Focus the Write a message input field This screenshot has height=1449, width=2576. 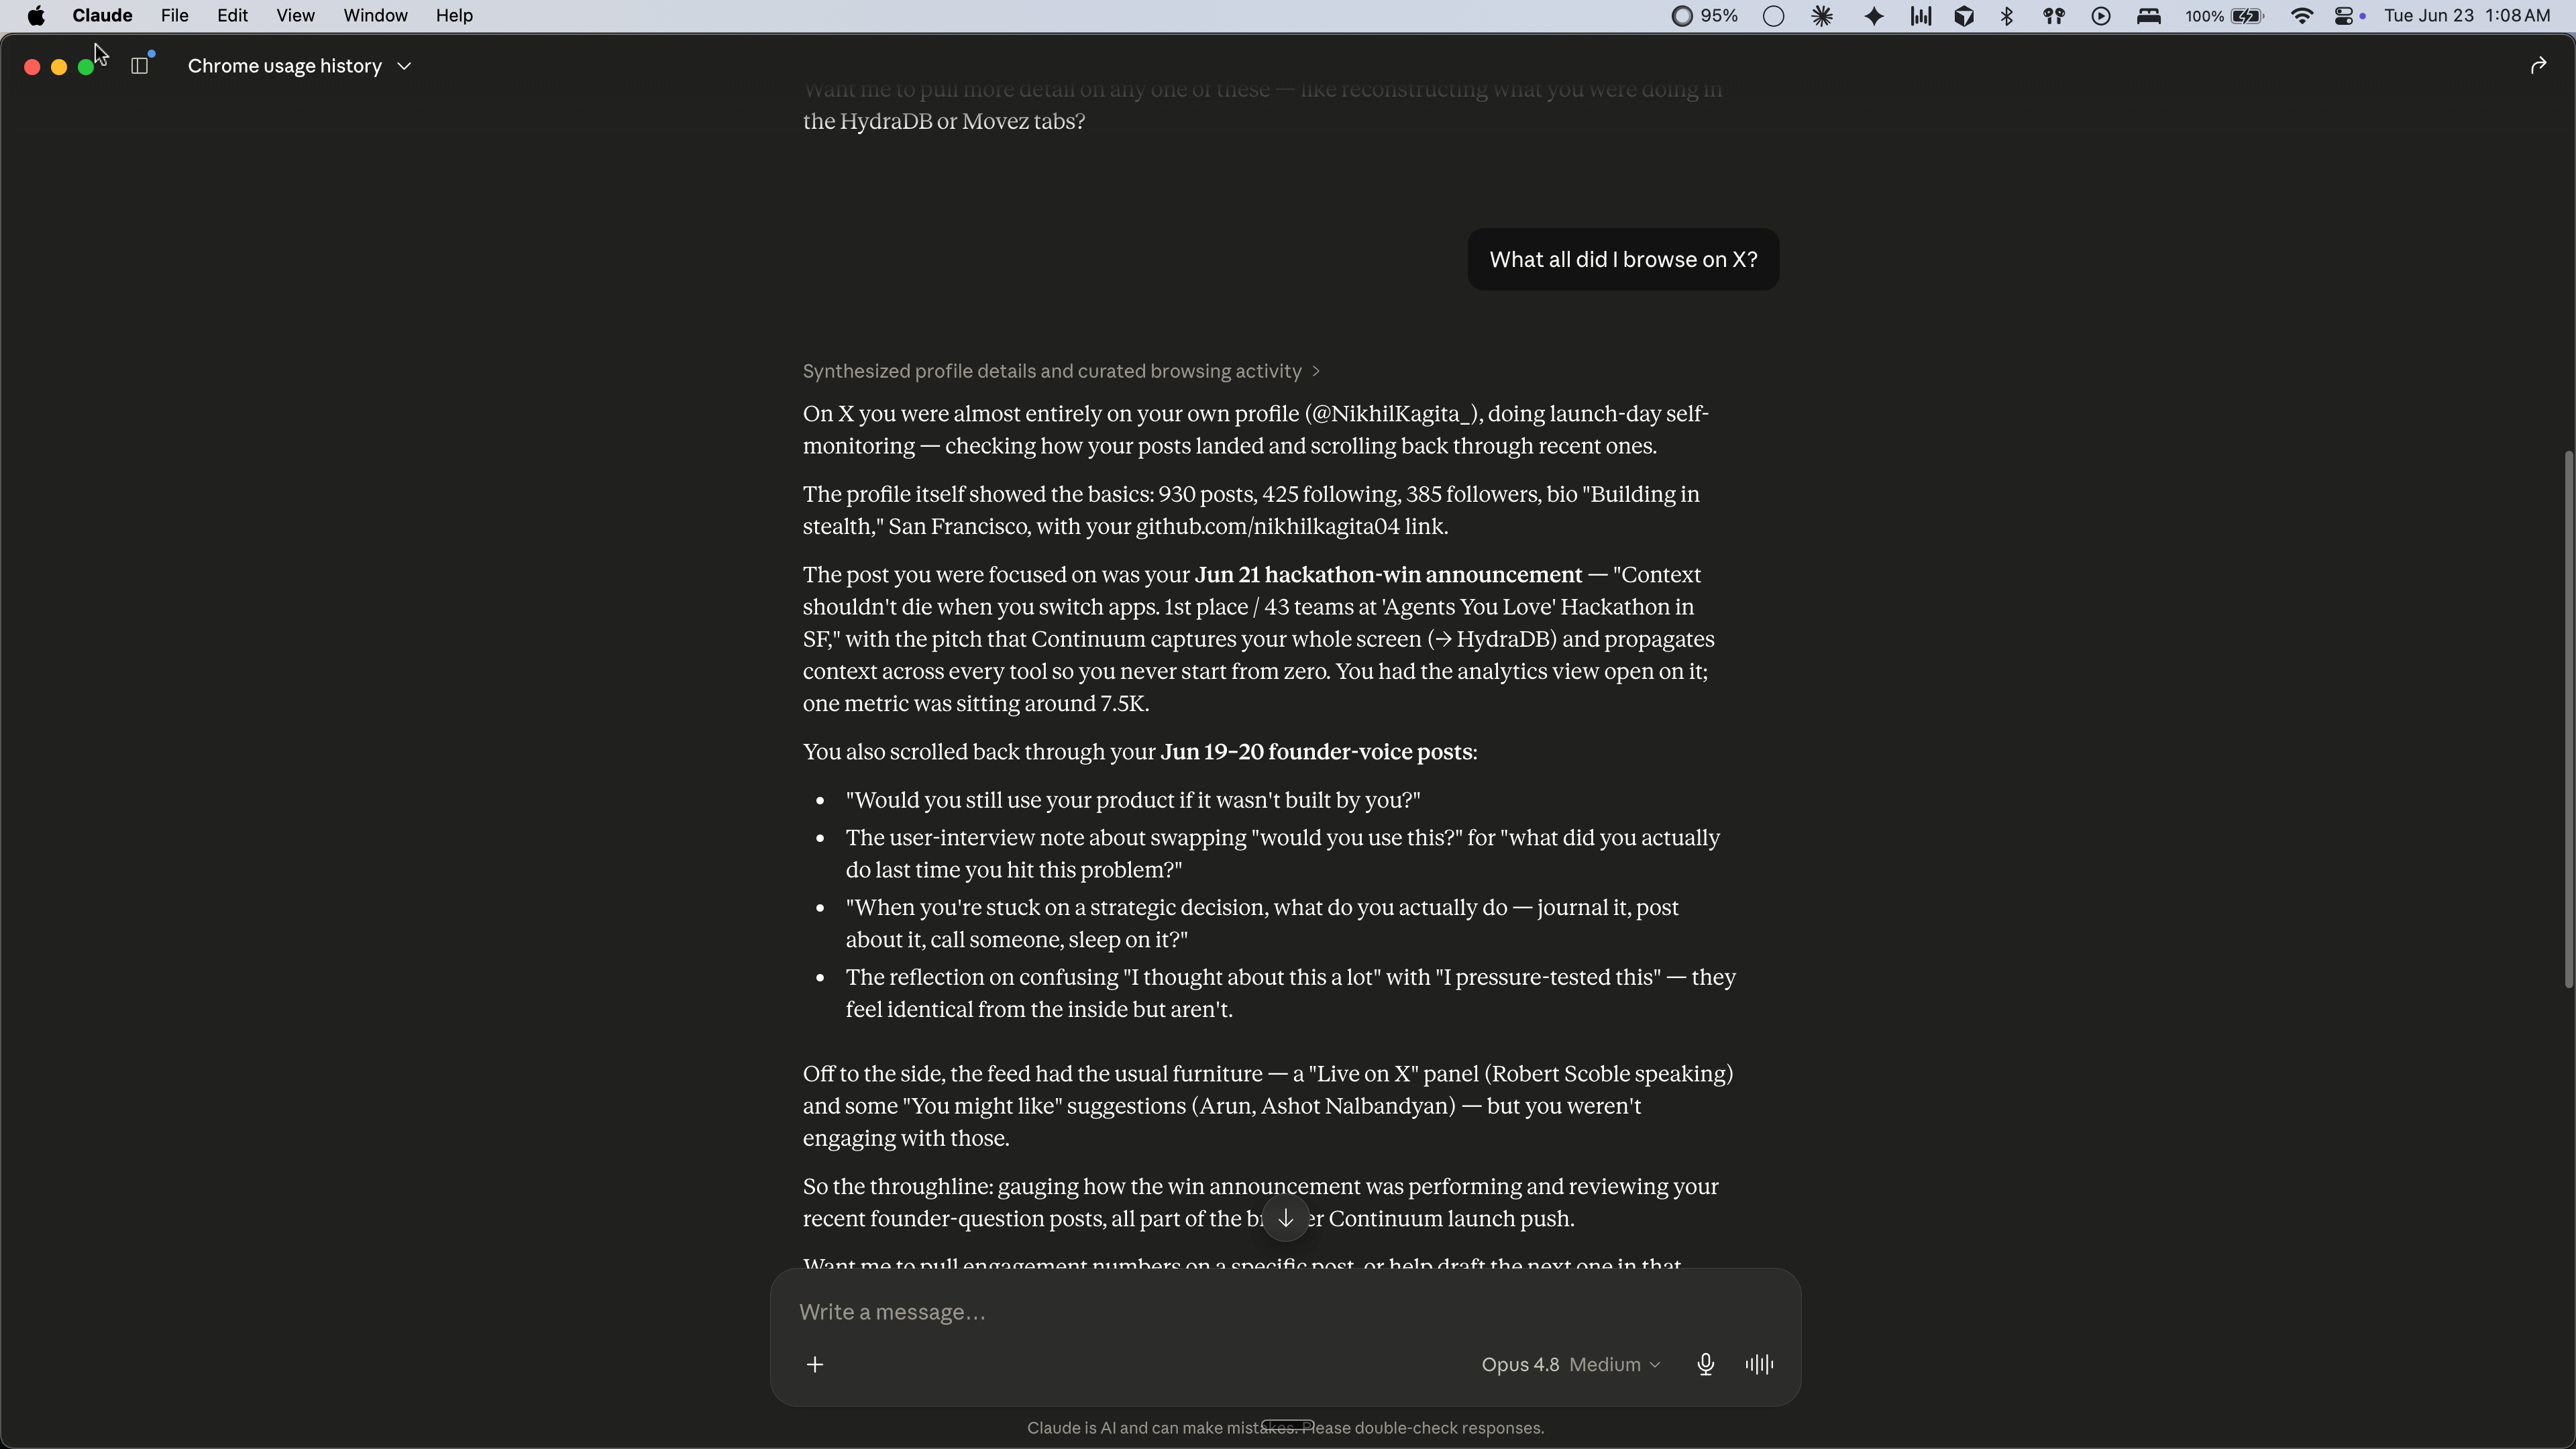(x=1285, y=1312)
